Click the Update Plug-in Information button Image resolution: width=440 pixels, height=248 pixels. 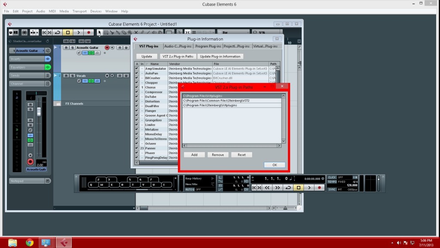tap(220, 56)
